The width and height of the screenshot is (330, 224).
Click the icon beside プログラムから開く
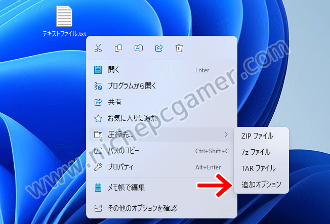pyautogui.click(x=98, y=86)
